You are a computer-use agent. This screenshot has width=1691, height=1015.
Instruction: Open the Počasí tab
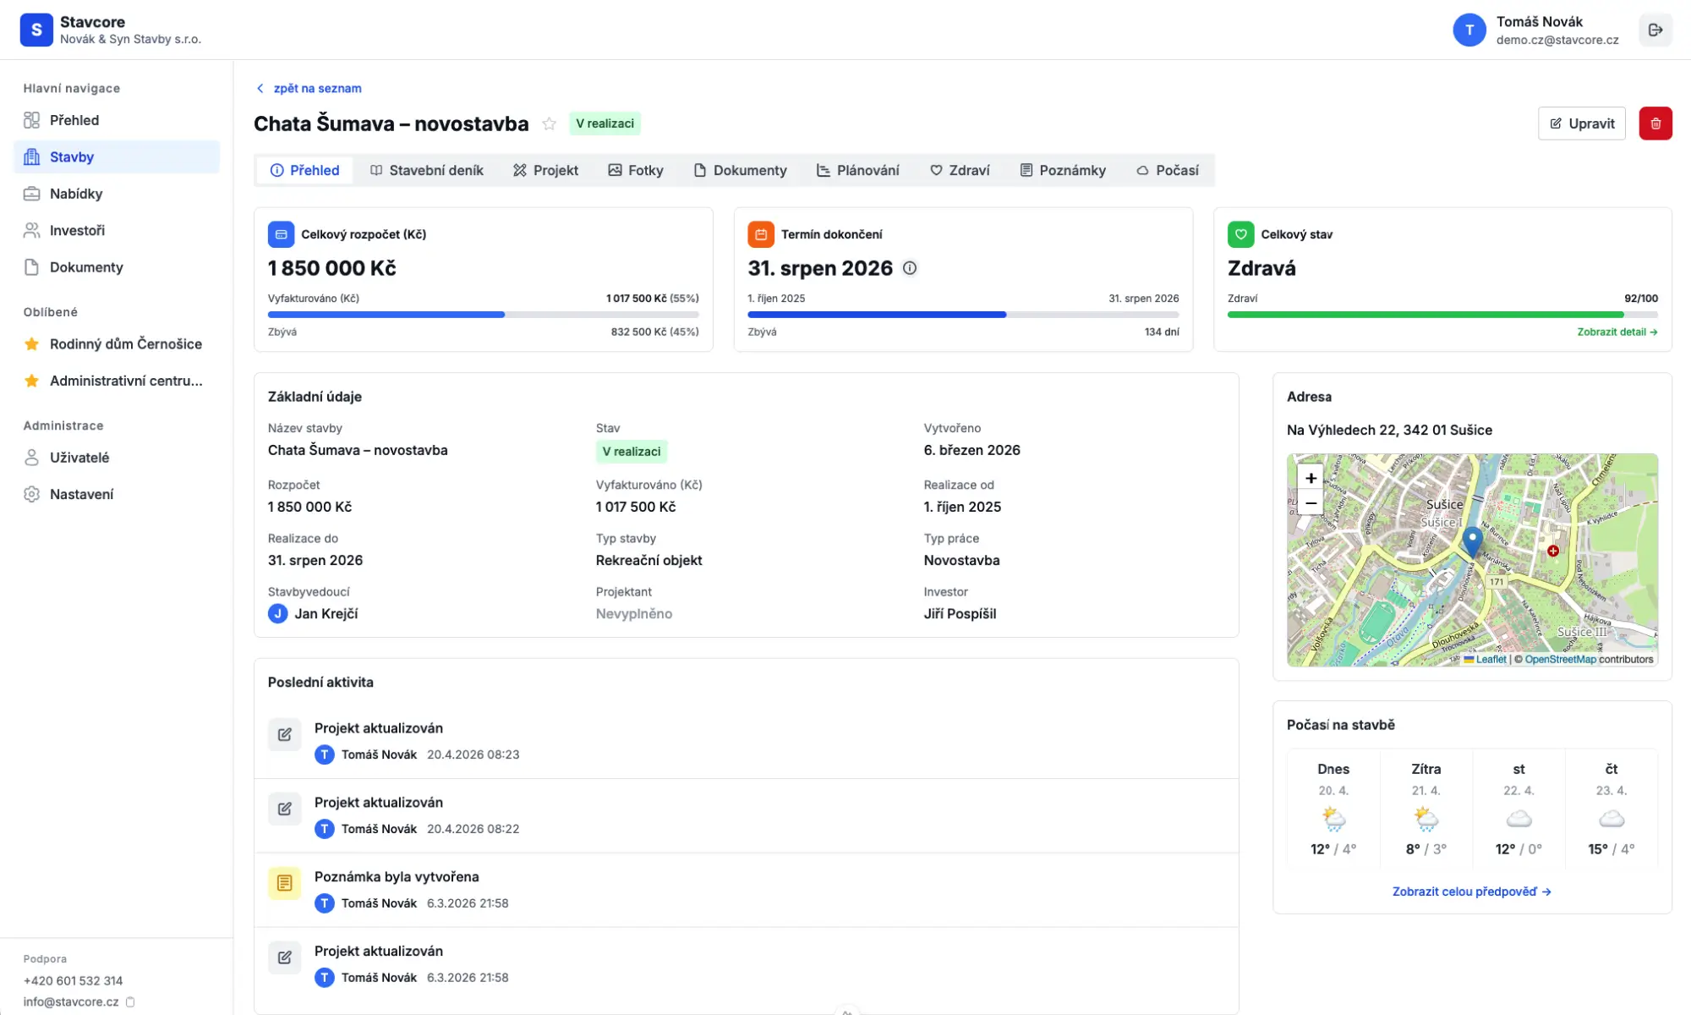point(1167,170)
